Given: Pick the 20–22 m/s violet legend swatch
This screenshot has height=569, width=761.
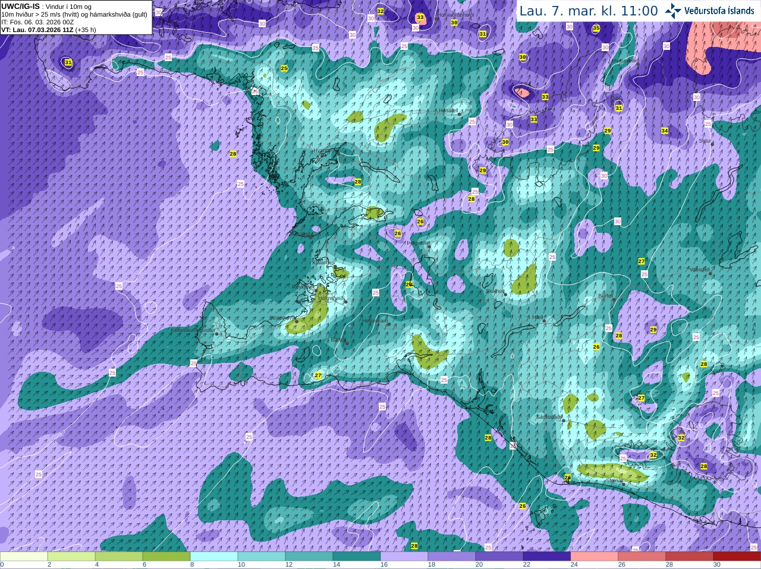Looking at the screenshot, I should (x=499, y=557).
